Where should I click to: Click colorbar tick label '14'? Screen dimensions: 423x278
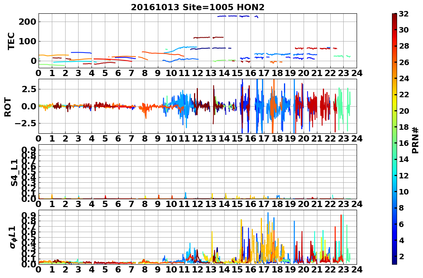pyautogui.click(x=404, y=159)
